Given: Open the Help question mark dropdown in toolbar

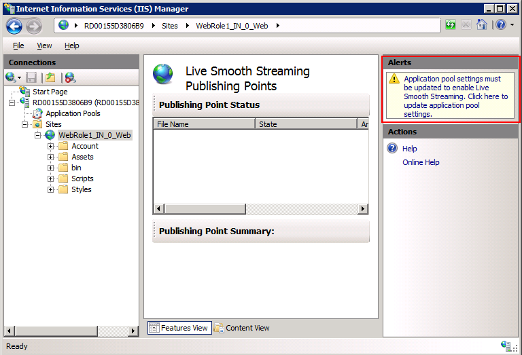Looking at the screenshot, I should point(504,25).
